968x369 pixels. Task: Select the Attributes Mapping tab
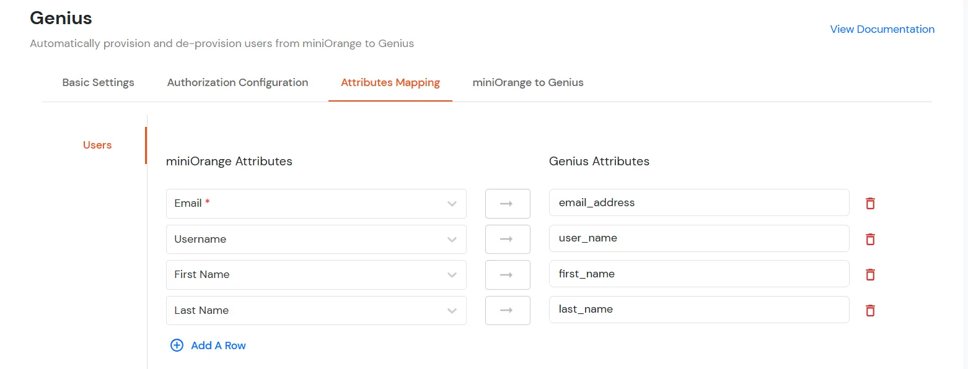tap(390, 82)
